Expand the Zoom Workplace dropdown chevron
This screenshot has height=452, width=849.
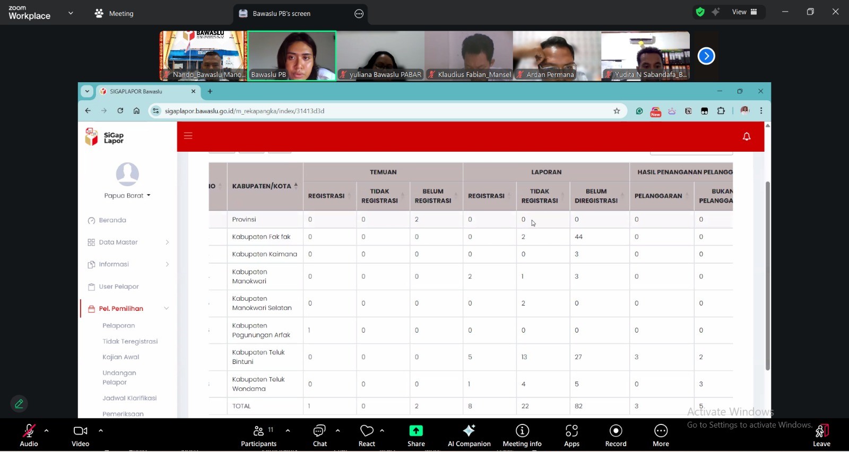pos(71,13)
